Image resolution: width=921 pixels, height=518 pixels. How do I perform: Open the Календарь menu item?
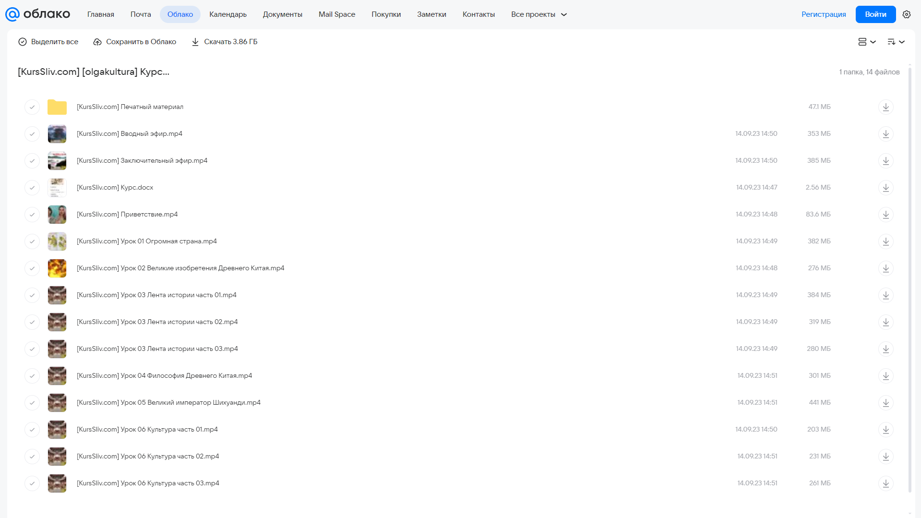(228, 14)
